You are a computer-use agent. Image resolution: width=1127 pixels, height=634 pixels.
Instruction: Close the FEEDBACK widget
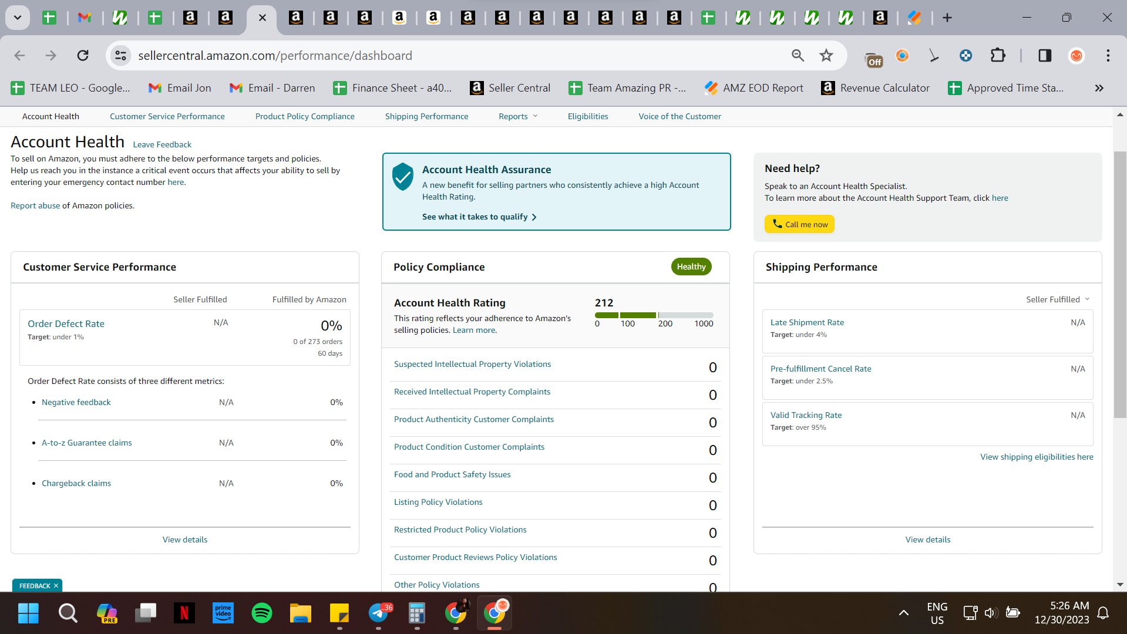coord(56,586)
